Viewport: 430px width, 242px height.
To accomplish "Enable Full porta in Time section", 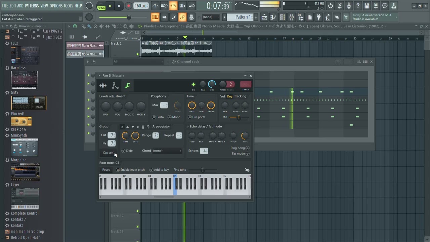I will 190,117.
